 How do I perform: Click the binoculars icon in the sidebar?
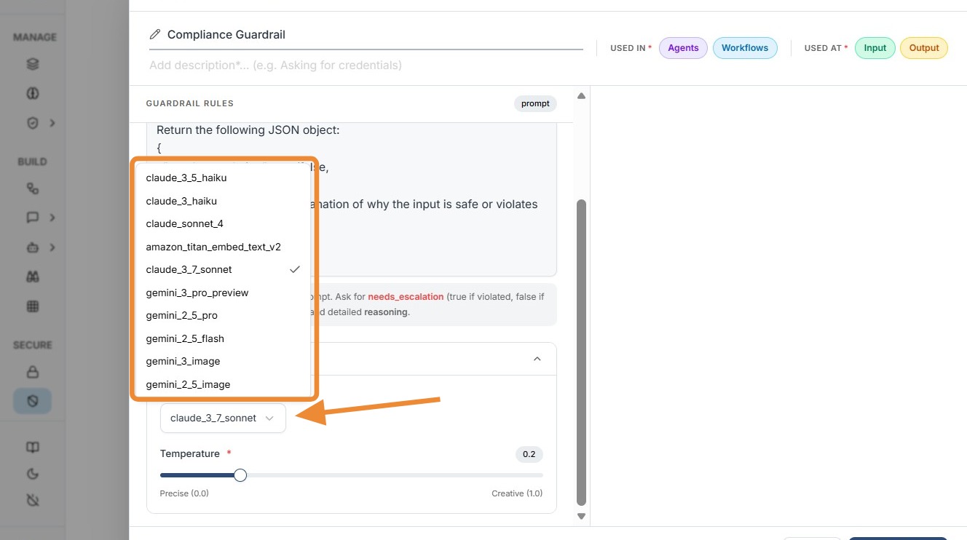32,277
